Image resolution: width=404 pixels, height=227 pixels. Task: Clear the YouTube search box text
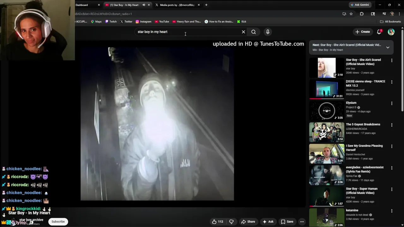tap(243, 32)
